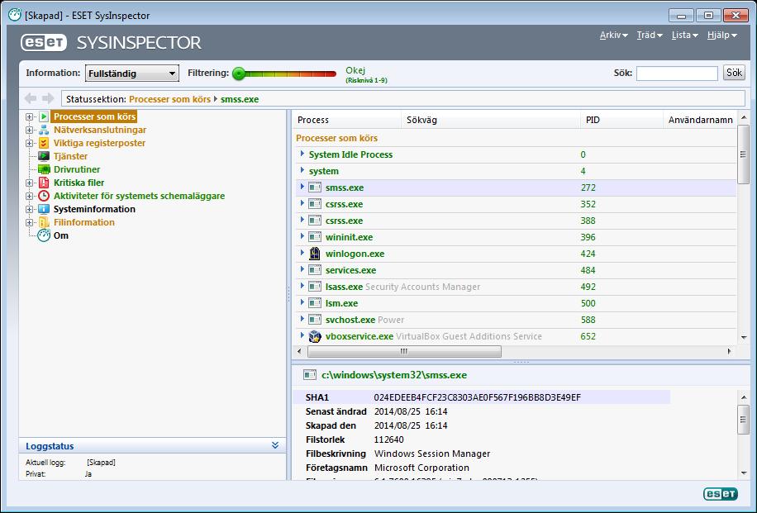The width and height of the screenshot is (757, 513).
Task: Click the ESET SysInspector title bar icon
Action: point(15,15)
